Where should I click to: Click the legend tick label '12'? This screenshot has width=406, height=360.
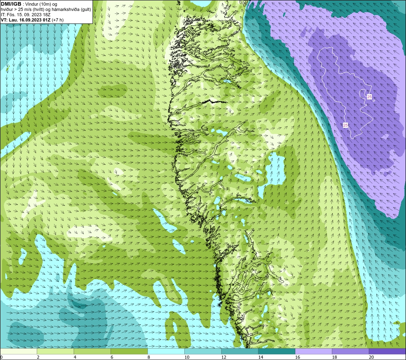tap(224, 357)
